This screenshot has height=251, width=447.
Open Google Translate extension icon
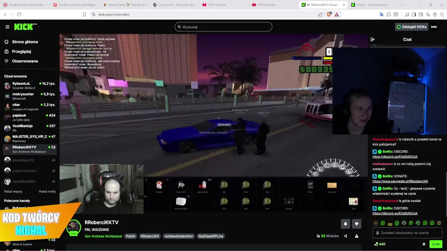(381, 14)
